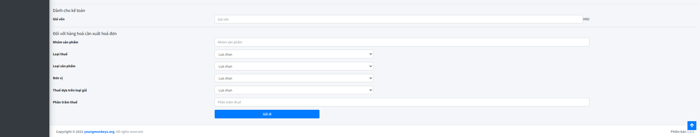Select the Phần trăm thuế input field
Viewport: 700px width, 137px height.
coord(402,102)
